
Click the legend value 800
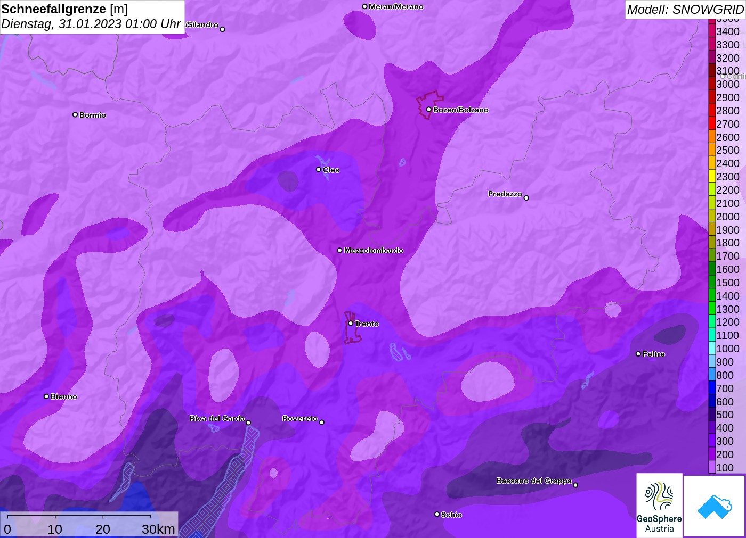click(x=725, y=375)
